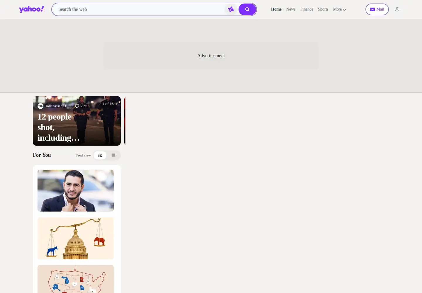Go to the Home tab

click(x=276, y=9)
